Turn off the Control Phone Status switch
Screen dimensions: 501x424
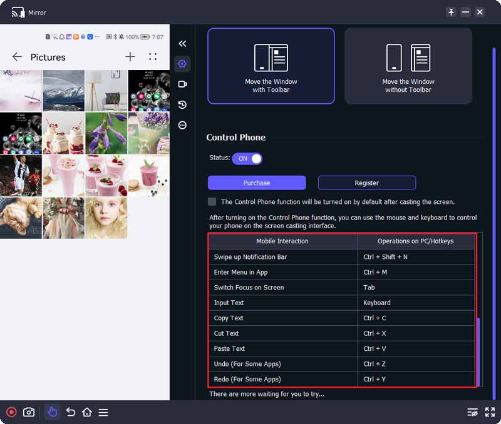(247, 159)
